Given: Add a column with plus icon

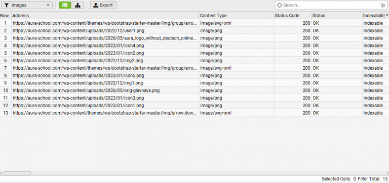Looking at the screenshot, I should coord(387,15).
